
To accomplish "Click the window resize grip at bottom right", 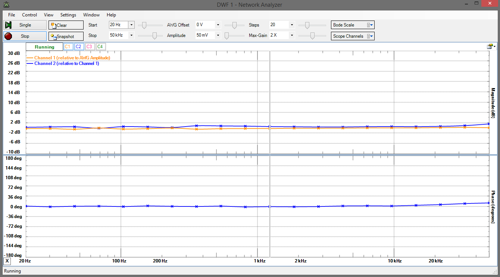I will (x=494, y=271).
